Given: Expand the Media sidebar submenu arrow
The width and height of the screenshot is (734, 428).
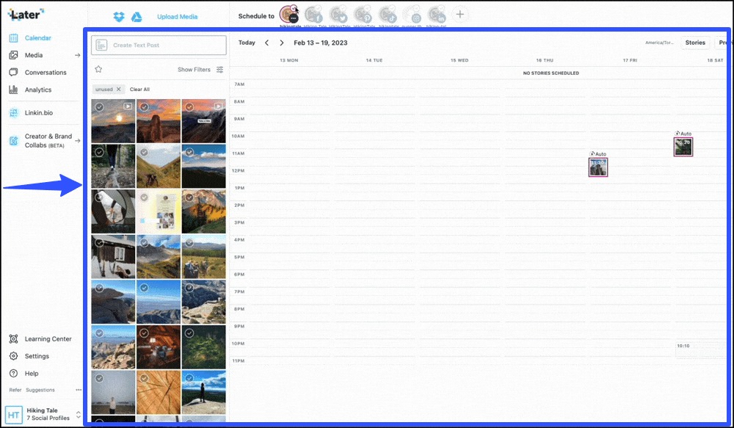Looking at the screenshot, I should pos(79,55).
